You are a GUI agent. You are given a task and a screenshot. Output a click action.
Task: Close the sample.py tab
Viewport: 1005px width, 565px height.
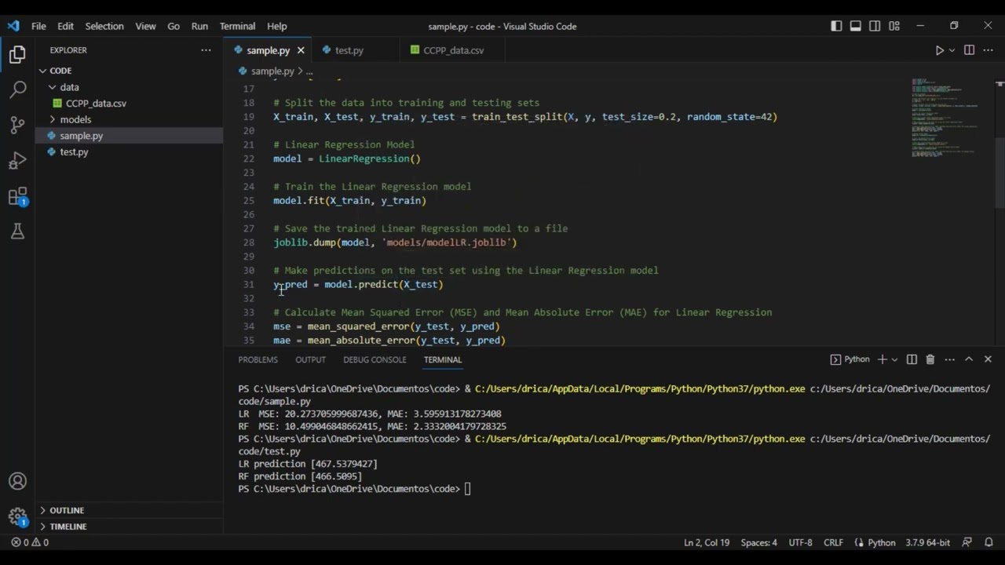pyautogui.click(x=301, y=50)
